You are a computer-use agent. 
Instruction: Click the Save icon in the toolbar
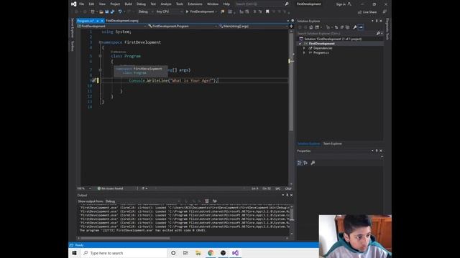(x=107, y=11)
